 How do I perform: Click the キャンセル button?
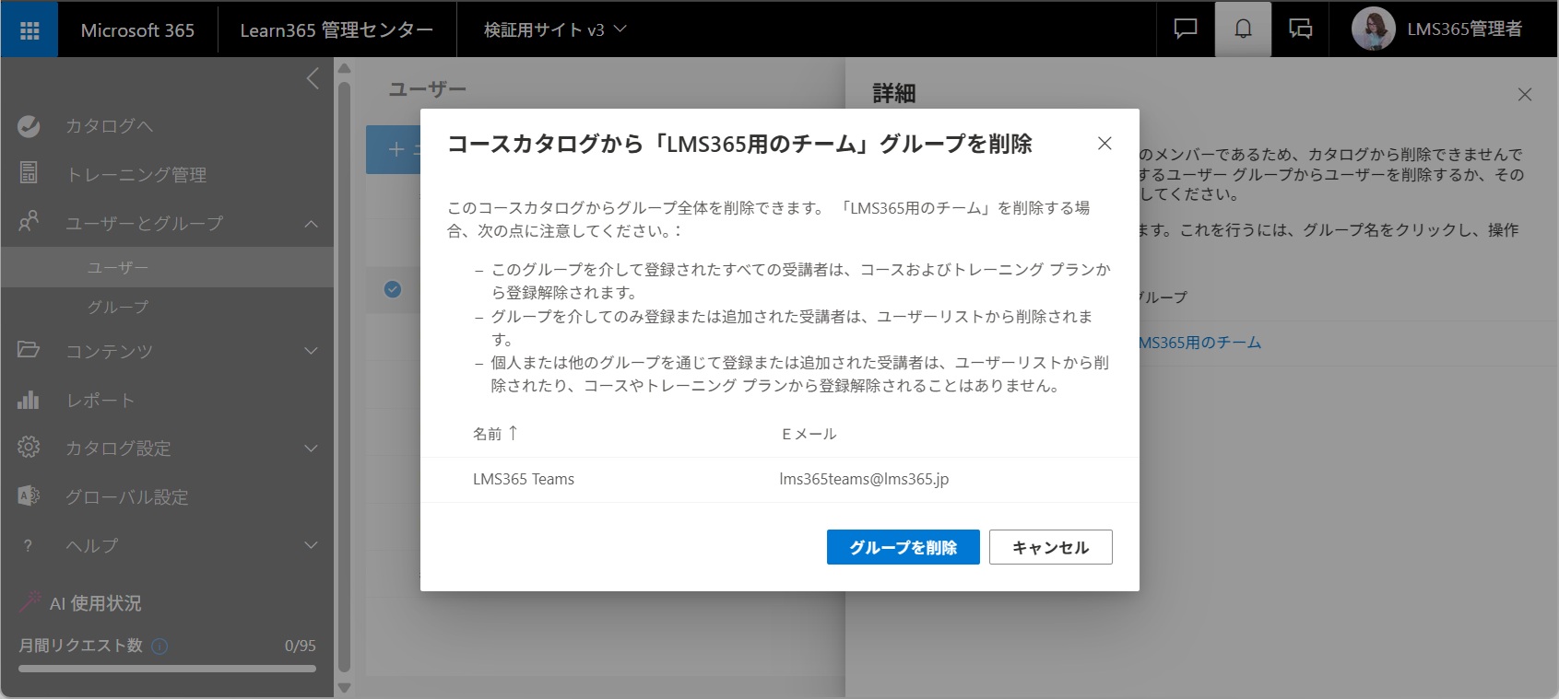pos(1051,547)
